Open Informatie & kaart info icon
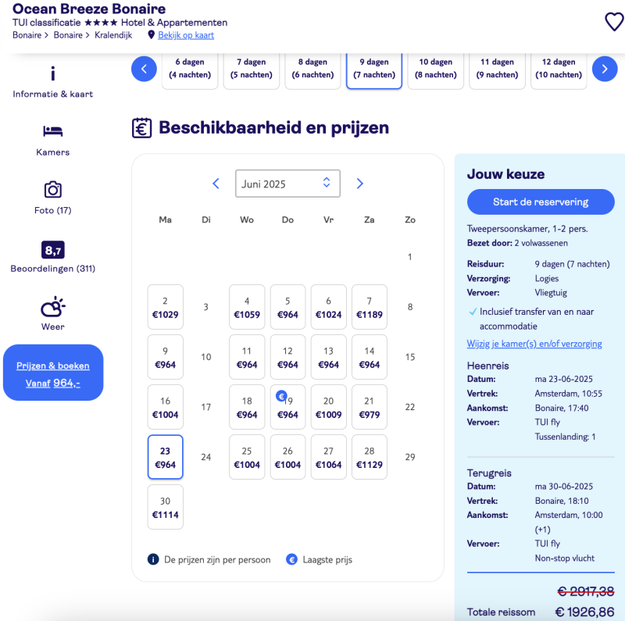 coord(52,73)
